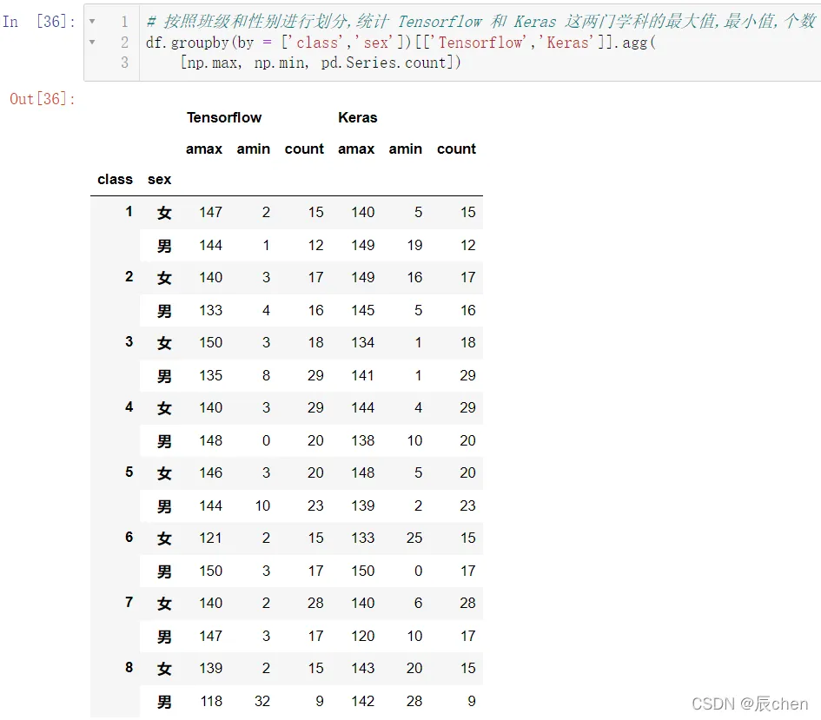Screen dimensions: 821x720
Task: Click the Tensorflow column group header
Action: click(224, 118)
